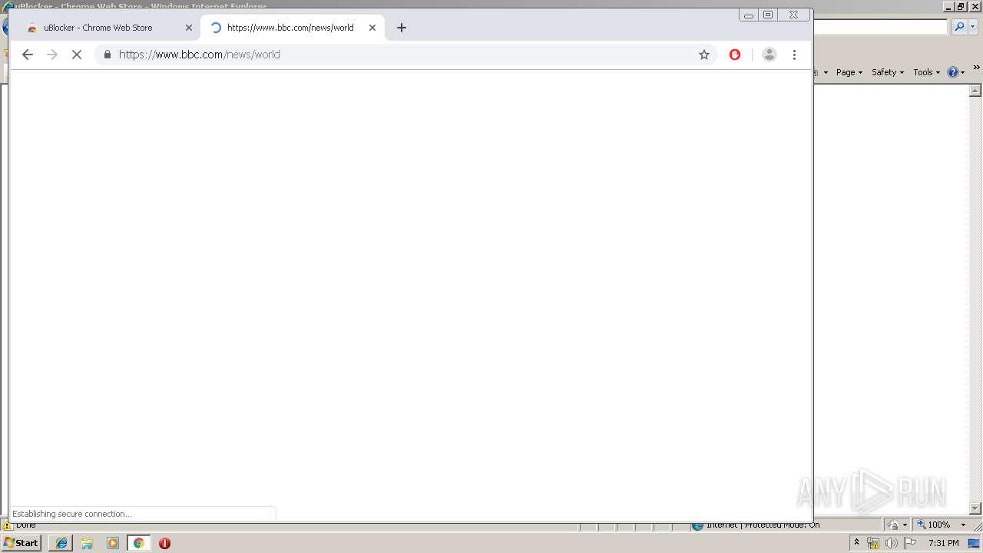Click IE scrollbar up arrow
The width and height of the screenshot is (983, 553).
point(976,91)
